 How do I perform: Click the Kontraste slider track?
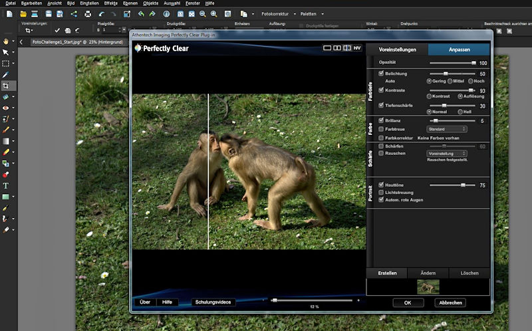[451, 90]
